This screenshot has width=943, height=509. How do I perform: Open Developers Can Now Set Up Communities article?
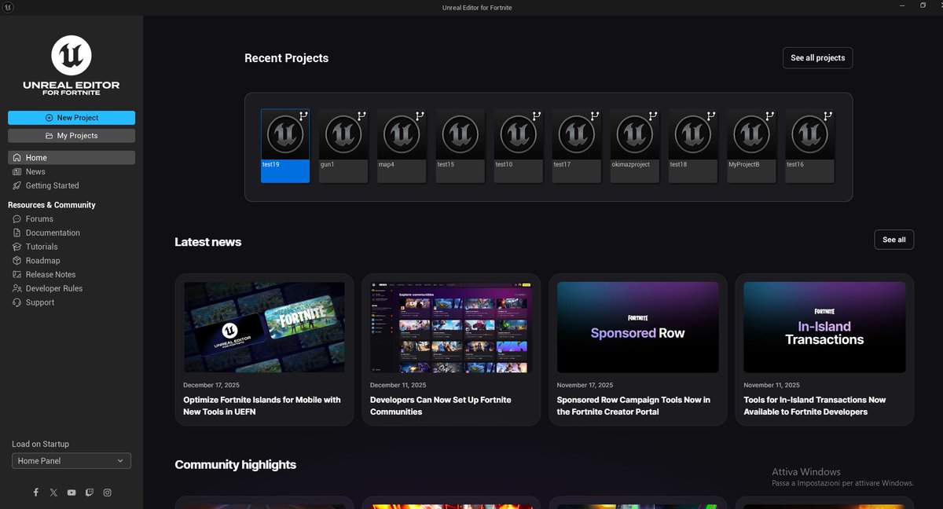[x=451, y=350]
